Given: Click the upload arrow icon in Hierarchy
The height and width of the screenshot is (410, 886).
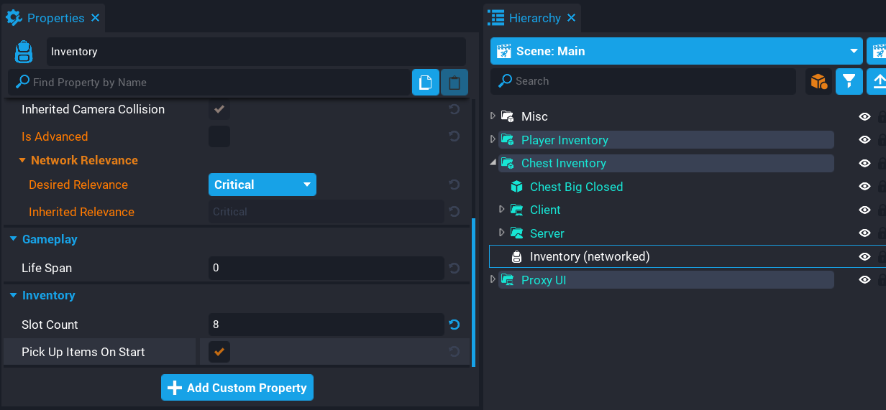Looking at the screenshot, I should pos(877,81).
